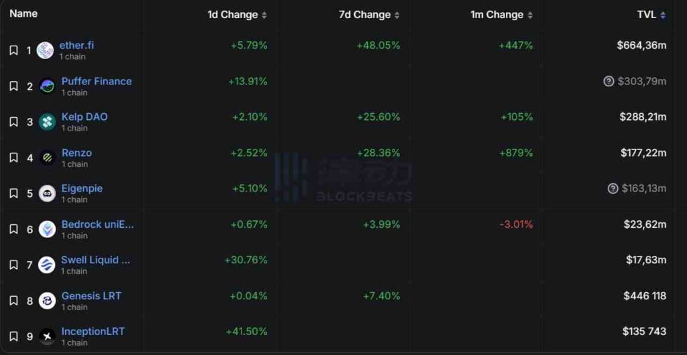Toggle bookmark for Kelp DAO
This screenshot has width=687, height=355.
coord(13,122)
